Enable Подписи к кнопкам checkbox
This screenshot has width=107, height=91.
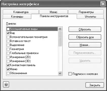coord(70,74)
